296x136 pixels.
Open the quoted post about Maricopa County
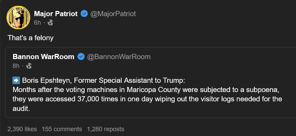151,82
